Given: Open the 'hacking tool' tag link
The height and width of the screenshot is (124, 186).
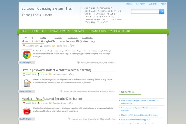Looking at the screenshot, I should (77, 119).
